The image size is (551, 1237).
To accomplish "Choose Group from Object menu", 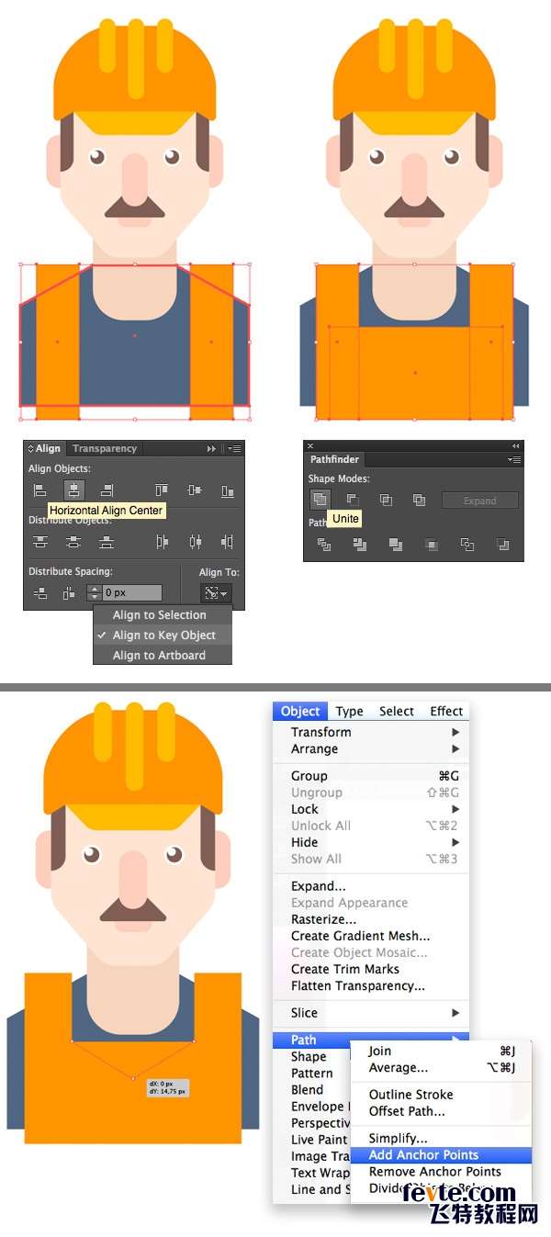I will [x=371, y=776].
